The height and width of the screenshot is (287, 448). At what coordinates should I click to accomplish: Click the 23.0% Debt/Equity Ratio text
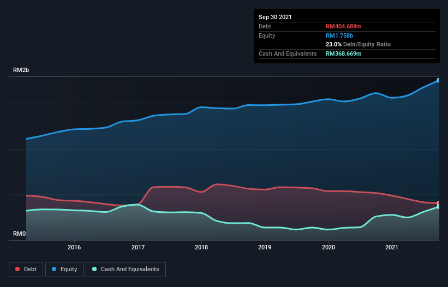(x=358, y=44)
